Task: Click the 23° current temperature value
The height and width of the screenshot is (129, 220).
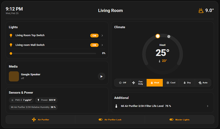Action: pyautogui.click(x=164, y=61)
